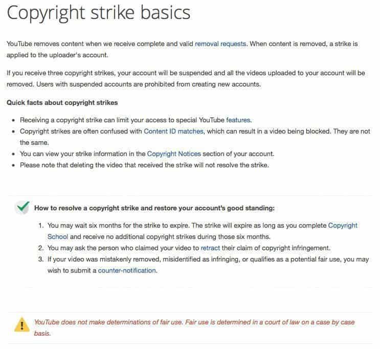This screenshot has height=349, width=380.
Task: Click the "retract" link
Action: point(210,248)
